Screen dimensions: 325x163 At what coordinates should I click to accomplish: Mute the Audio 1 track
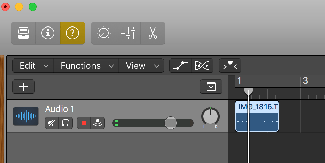point(52,123)
